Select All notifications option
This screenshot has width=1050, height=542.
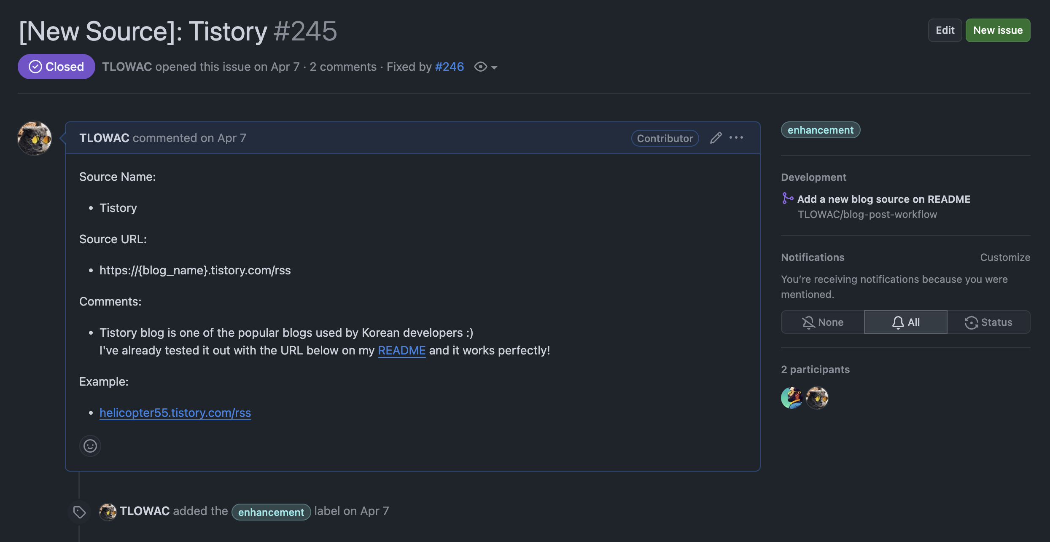tap(906, 322)
